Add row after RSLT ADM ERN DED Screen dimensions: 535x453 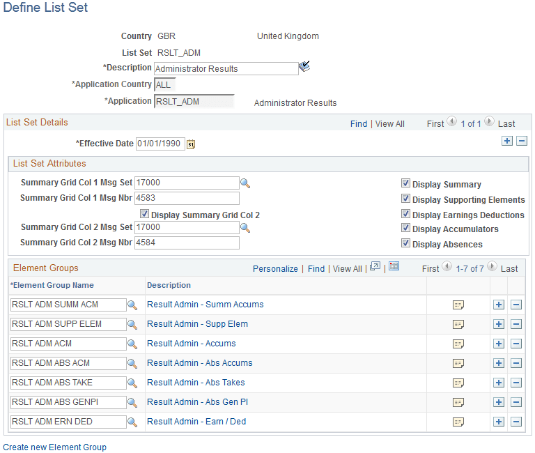pos(499,422)
